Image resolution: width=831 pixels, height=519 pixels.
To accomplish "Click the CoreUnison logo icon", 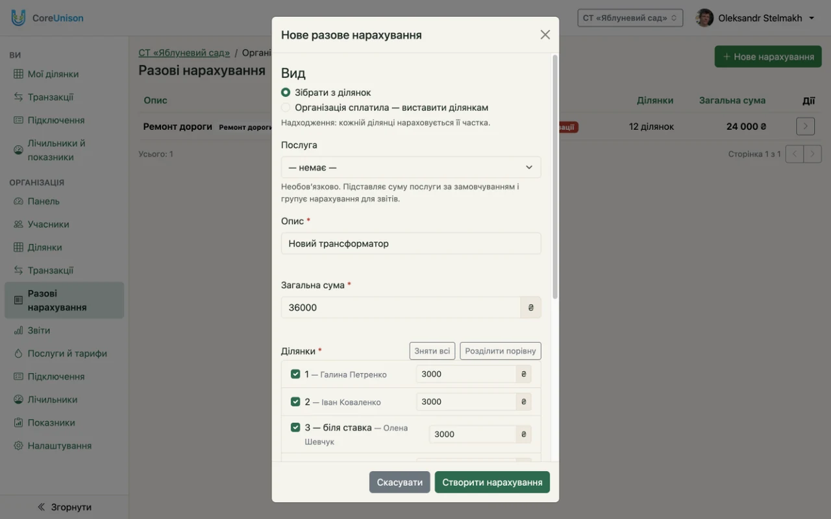I will tap(18, 18).
